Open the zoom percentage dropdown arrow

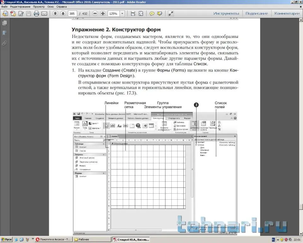coord(122,14)
